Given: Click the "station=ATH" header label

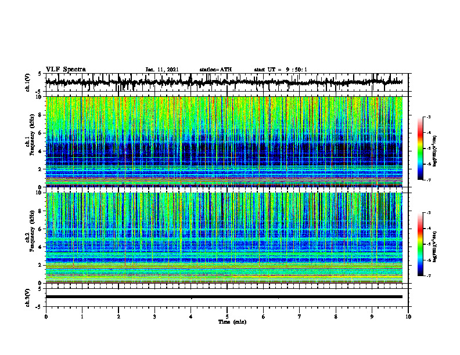Looking at the screenshot, I should tap(215, 70).
